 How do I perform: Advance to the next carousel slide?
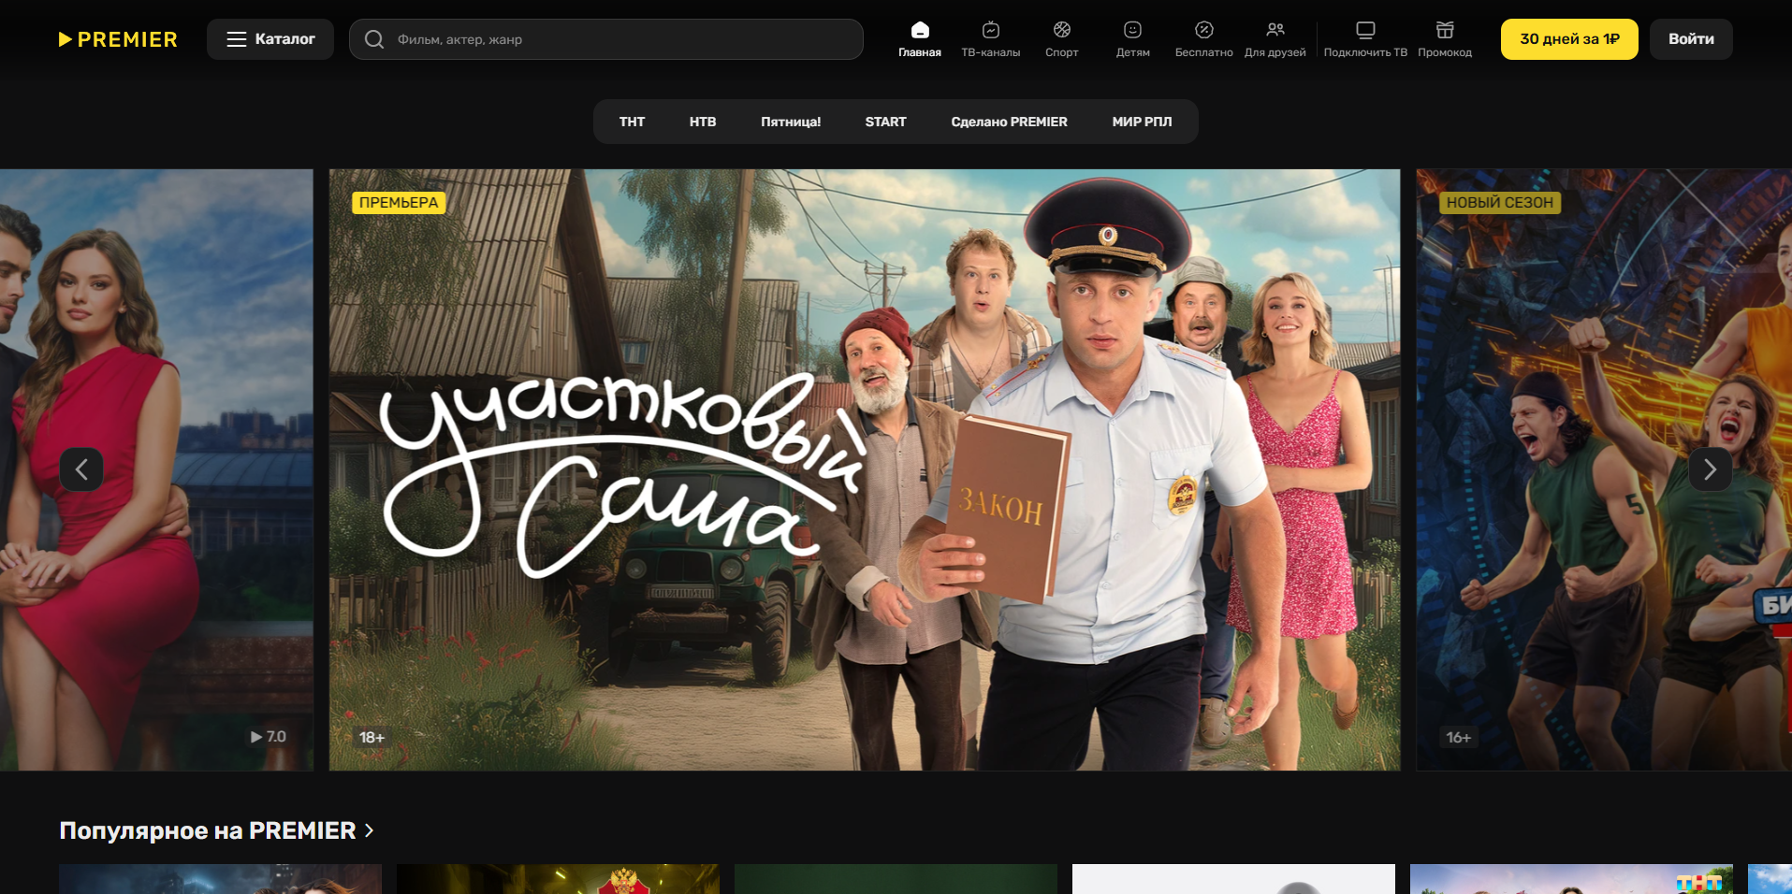coord(1710,469)
